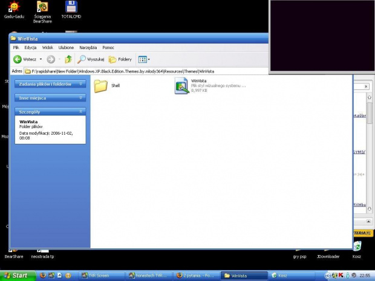Select the Kosz recycle bin icon
Screen dimensions: 375x281
tap(357, 250)
